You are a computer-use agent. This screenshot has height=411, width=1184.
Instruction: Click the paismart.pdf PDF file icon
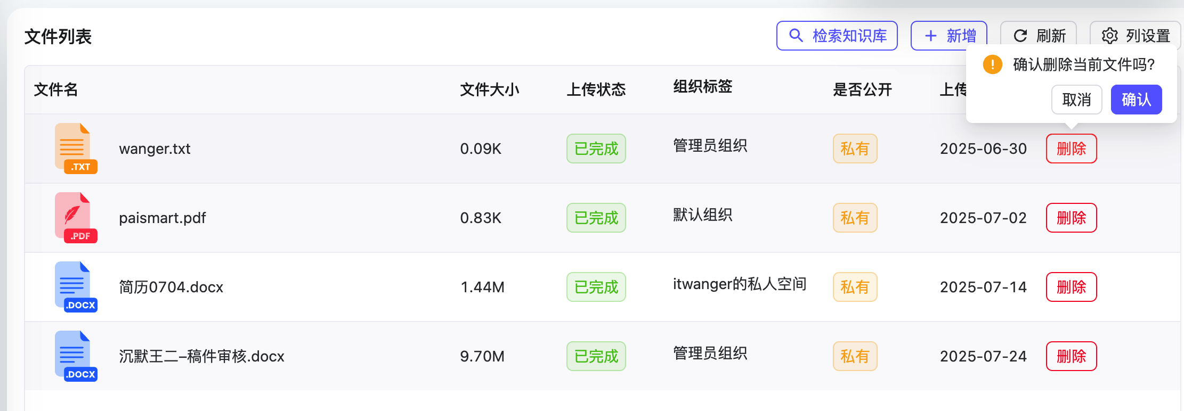click(x=75, y=218)
